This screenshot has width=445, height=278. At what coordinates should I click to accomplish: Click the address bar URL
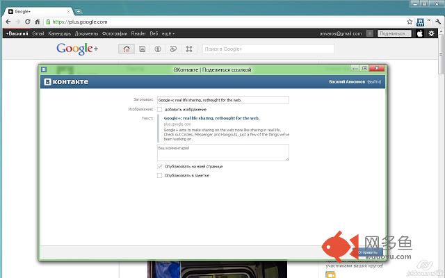(80, 22)
